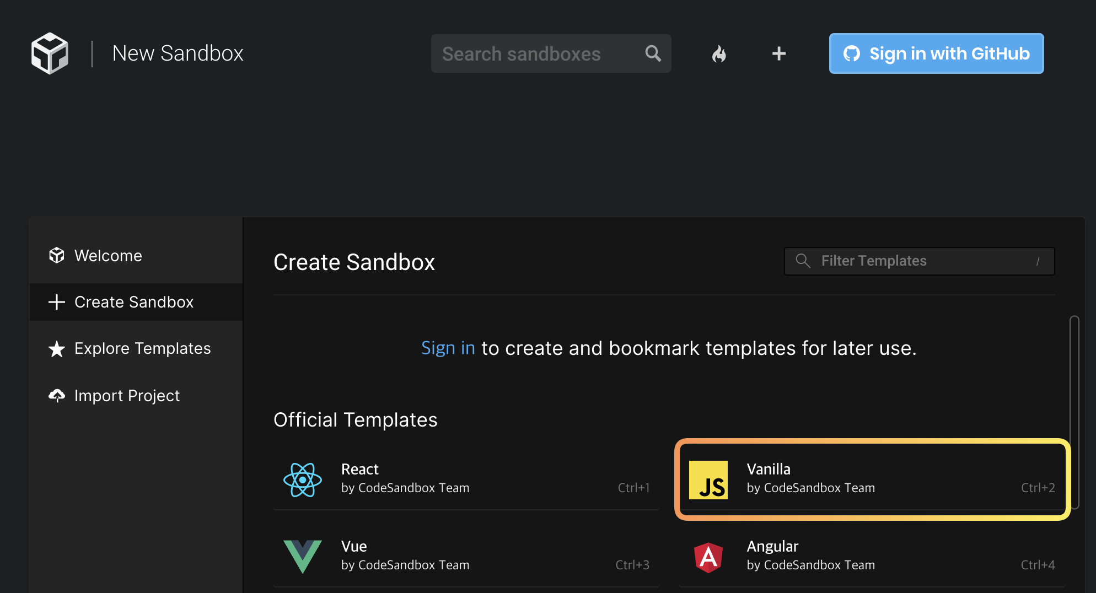Click the plus icon in header
This screenshot has width=1096, height=593.
tap(778, 53)
